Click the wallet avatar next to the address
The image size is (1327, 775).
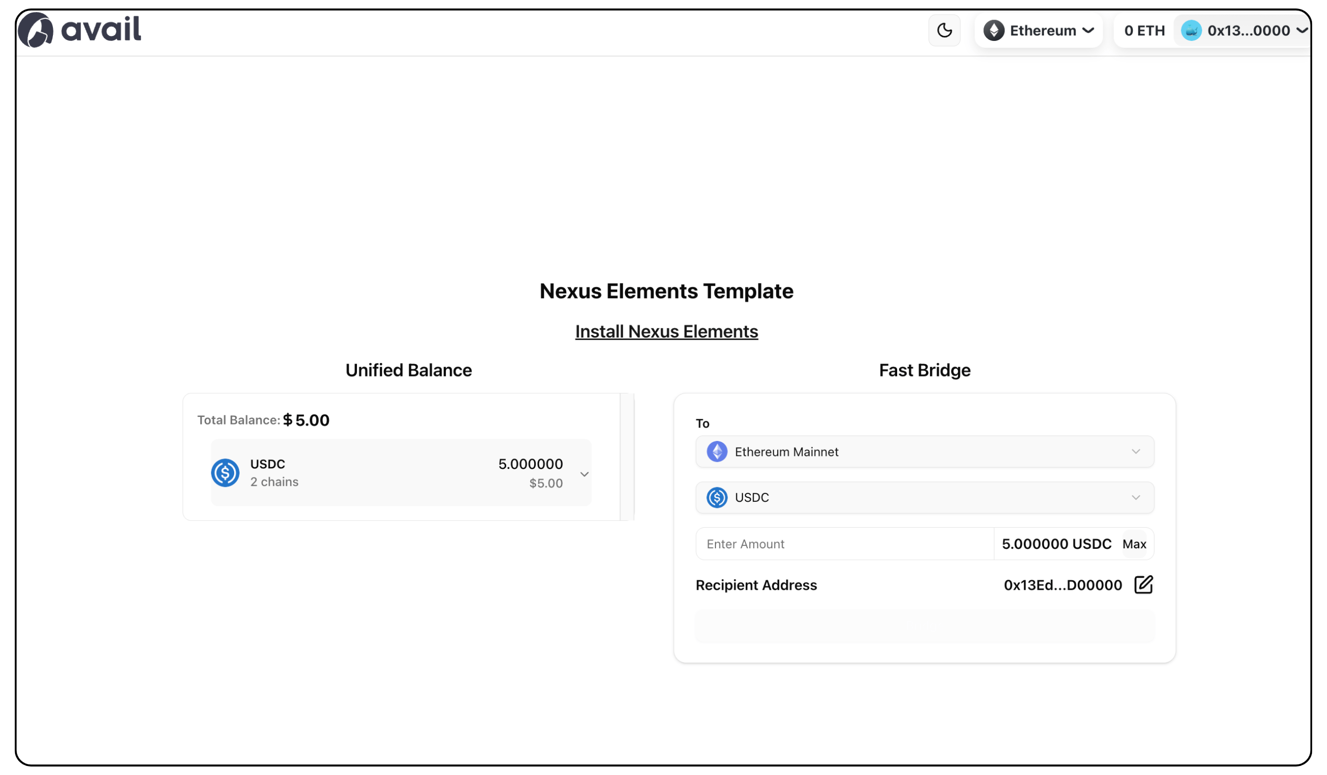tap(1191, 30)
